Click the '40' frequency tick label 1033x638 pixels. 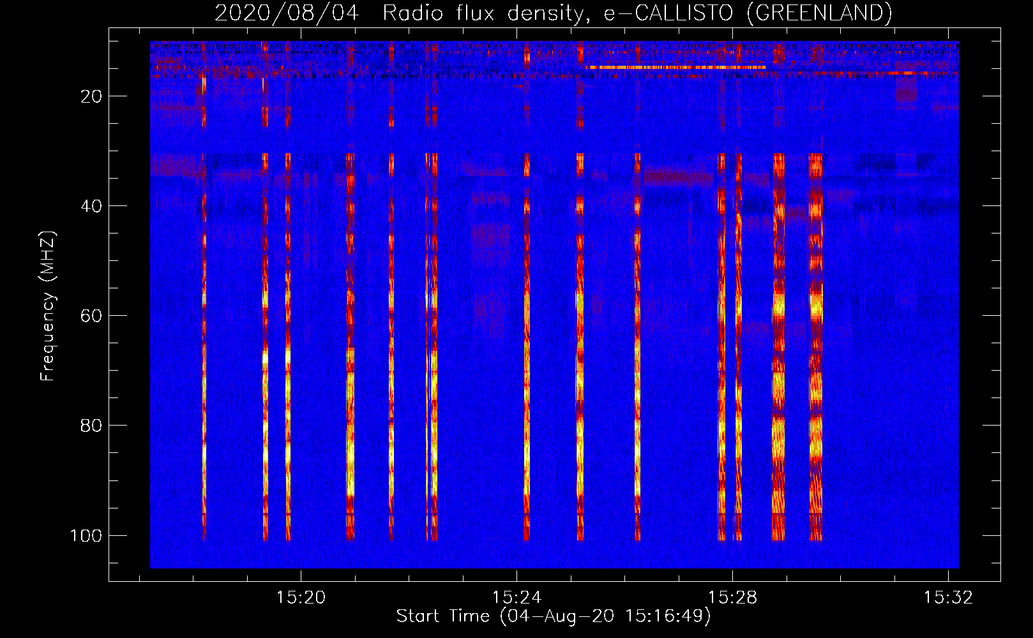click(91, 206)
